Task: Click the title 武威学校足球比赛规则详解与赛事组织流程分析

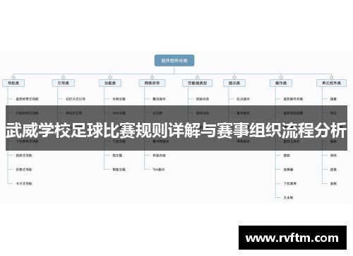Action: (x=176, y=130)
